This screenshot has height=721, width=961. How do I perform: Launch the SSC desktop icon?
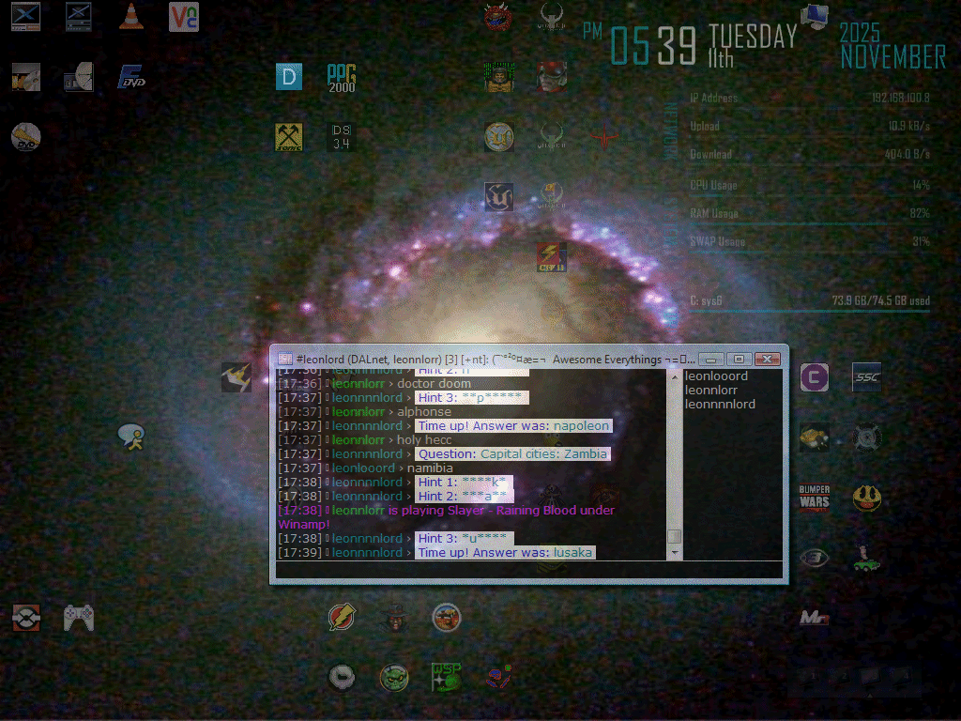point(866,377)
